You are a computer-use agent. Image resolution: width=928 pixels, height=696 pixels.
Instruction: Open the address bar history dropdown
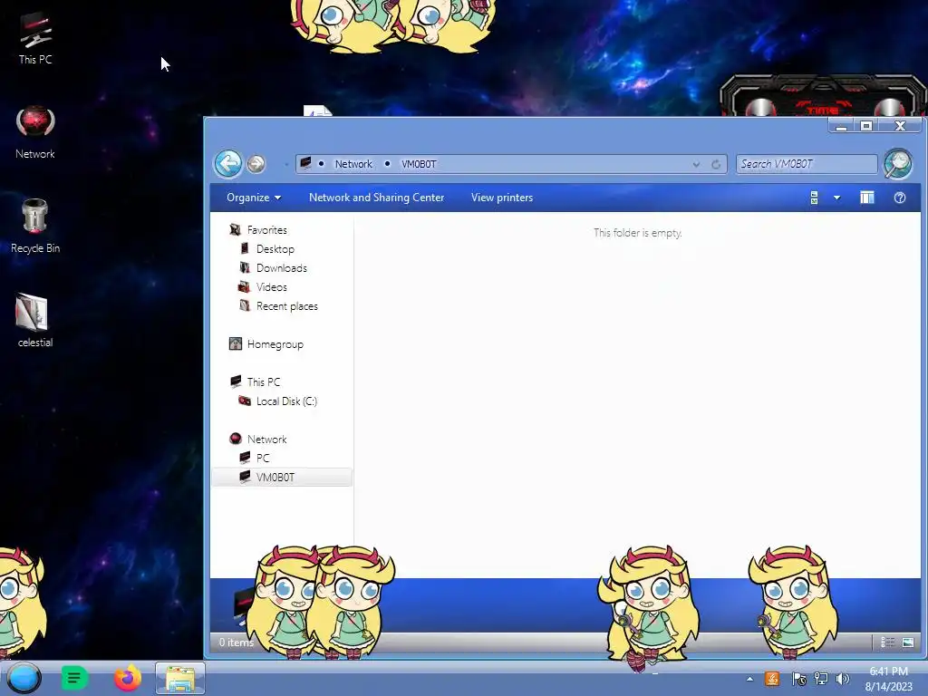coord(697,165)
